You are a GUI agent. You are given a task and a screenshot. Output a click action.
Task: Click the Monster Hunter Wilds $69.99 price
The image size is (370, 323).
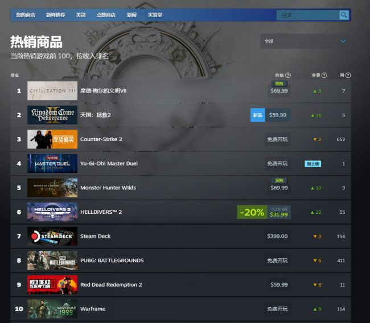click(x=279, y=188)
